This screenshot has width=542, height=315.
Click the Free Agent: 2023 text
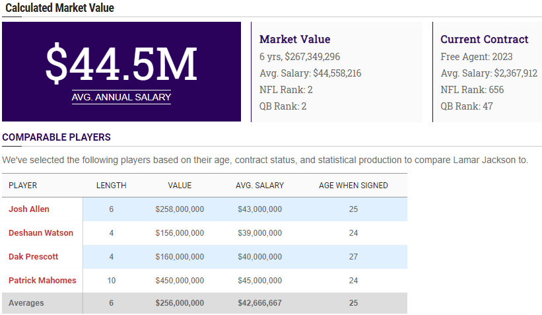coord(476,57)
